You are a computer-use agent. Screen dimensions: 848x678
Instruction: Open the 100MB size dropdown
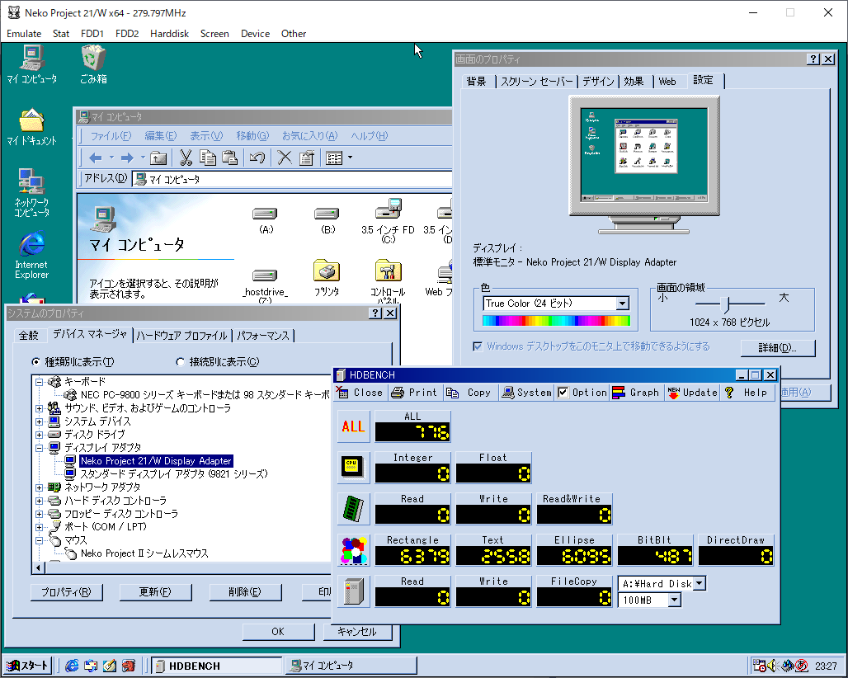point(675,600)
